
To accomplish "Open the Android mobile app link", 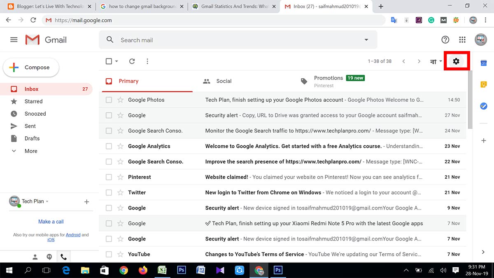I will click(73, 235).
